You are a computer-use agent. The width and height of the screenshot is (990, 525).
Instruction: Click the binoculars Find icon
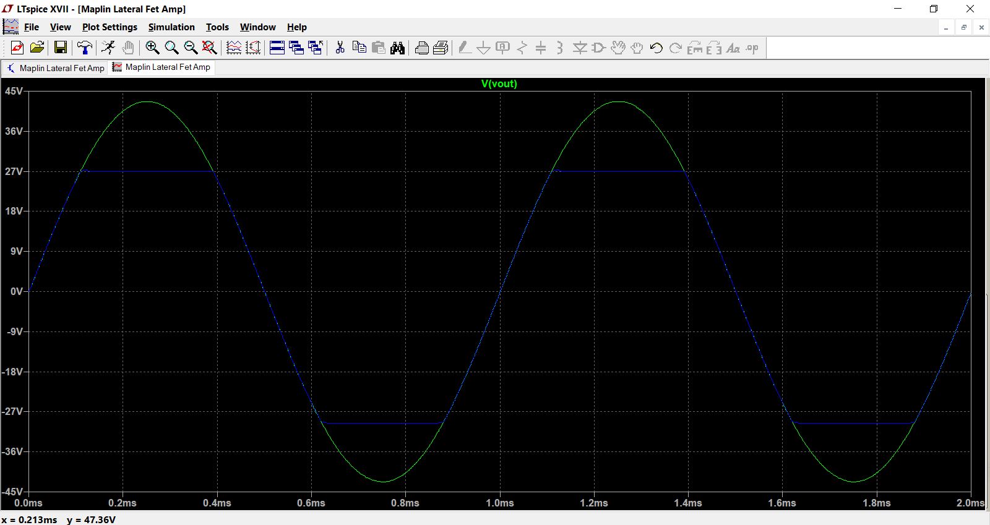pos(397,48)
